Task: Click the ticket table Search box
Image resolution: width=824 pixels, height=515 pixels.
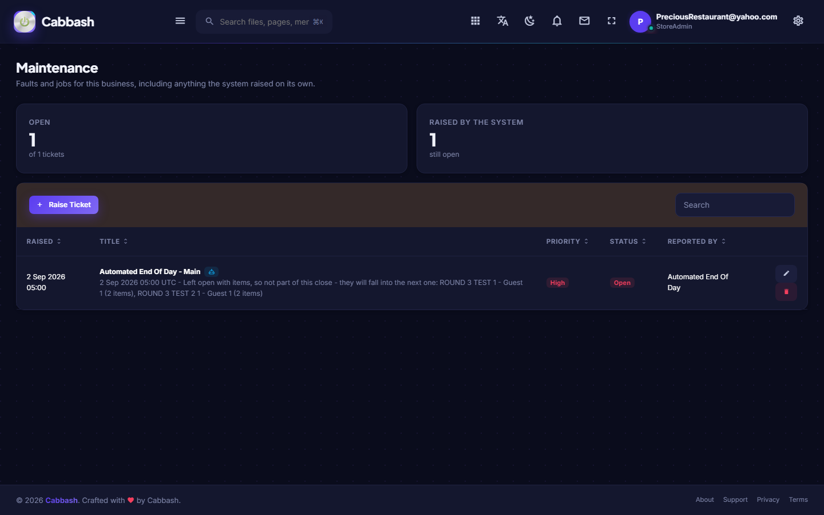Action: [x=735, y=205]
